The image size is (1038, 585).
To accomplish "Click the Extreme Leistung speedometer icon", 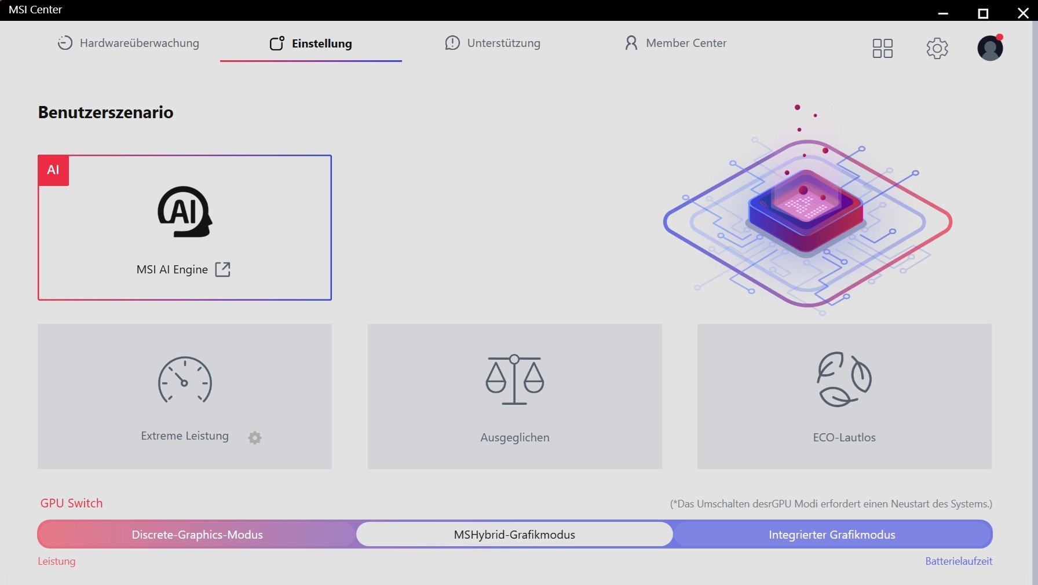I will click(x=185, y=380).
